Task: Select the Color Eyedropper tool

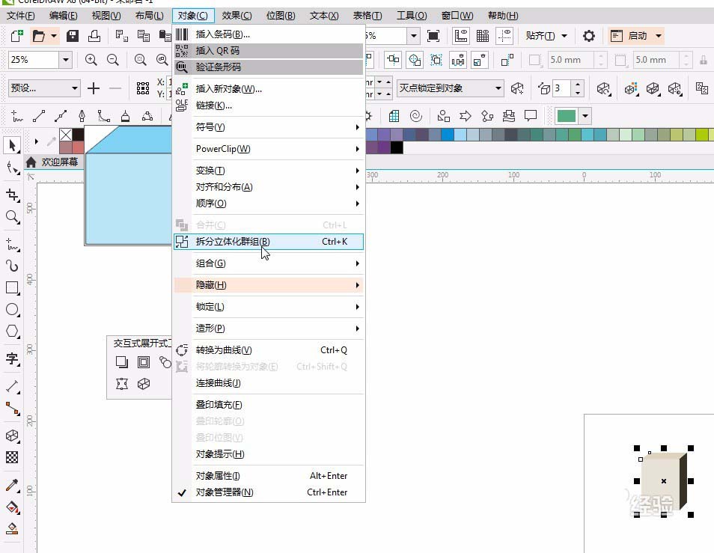Action: coord(12,485)
